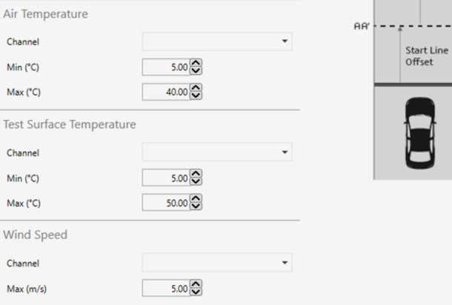Open the Air Temperature Channel dropdown
Viewport: 452px width, 305px height.
point(217,42)
